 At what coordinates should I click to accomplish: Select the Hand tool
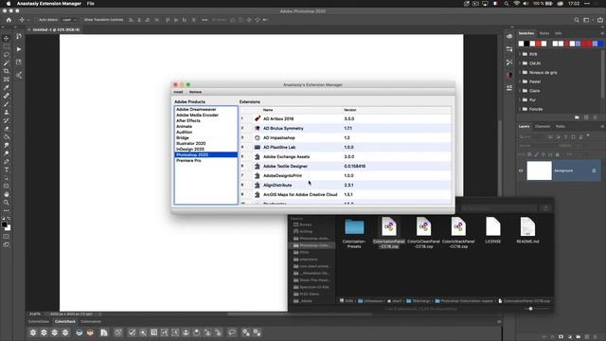point(7,194)
